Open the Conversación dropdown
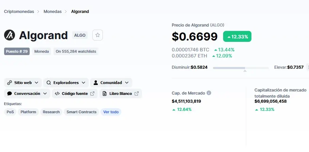 [x=27, y=94]
